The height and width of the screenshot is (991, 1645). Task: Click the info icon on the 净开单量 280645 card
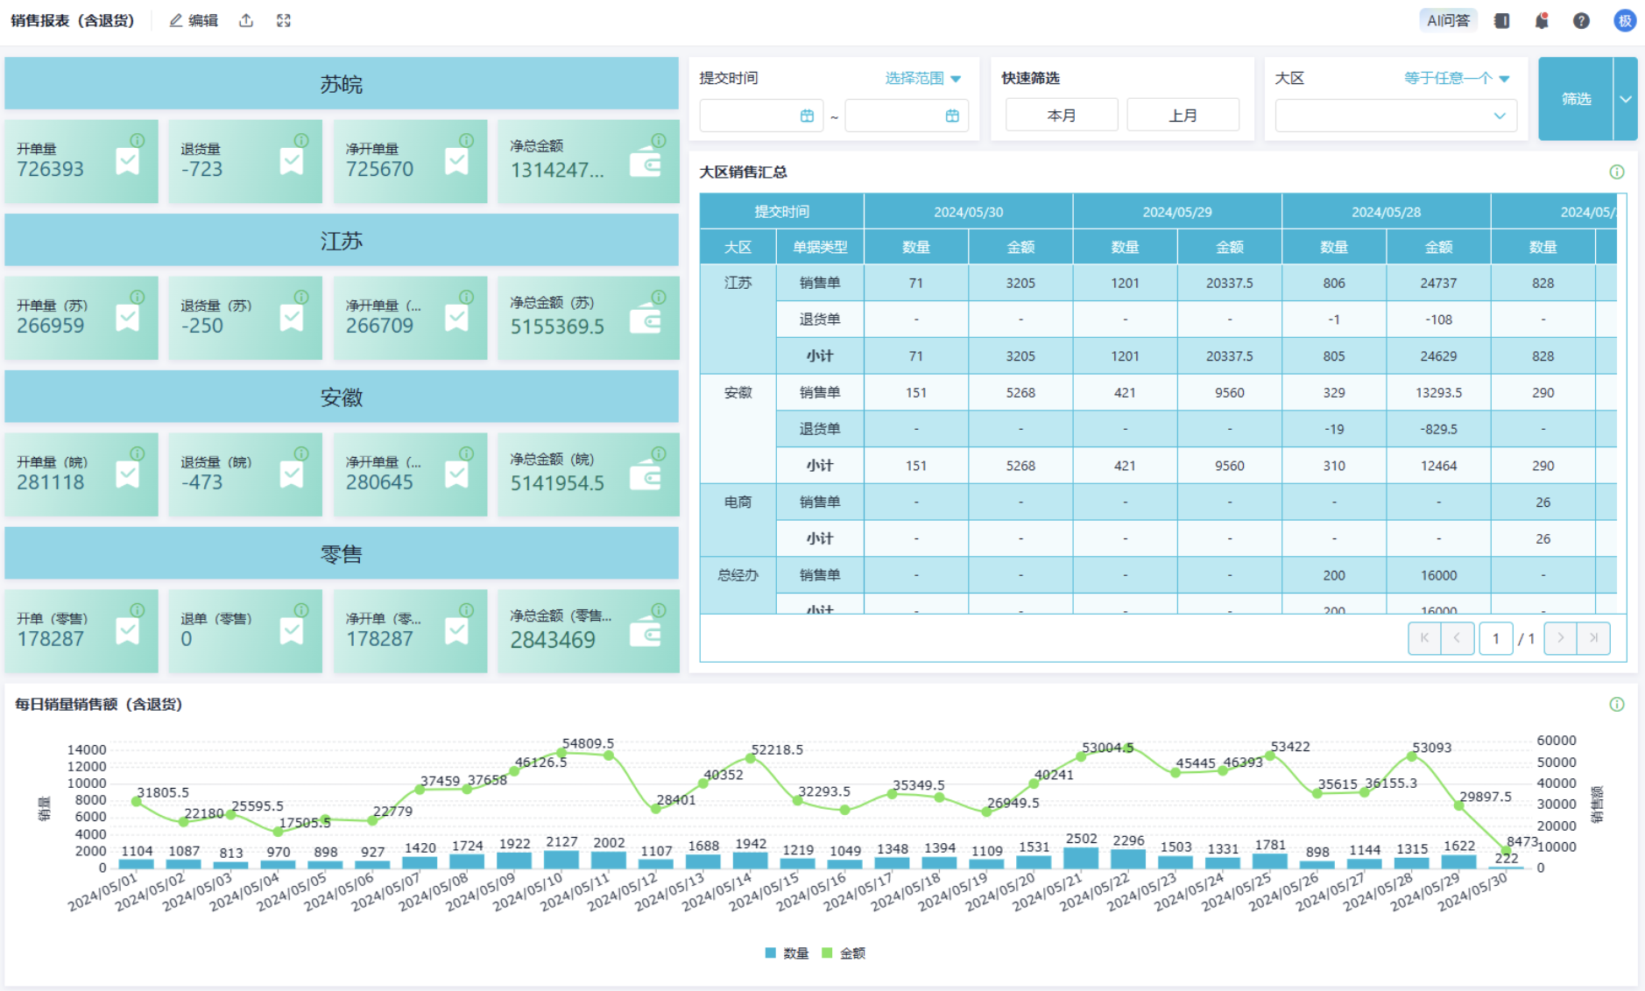(x=467, y=453)
